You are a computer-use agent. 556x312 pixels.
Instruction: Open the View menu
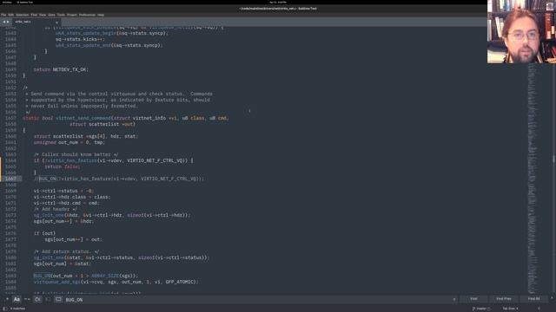[43, 15]
